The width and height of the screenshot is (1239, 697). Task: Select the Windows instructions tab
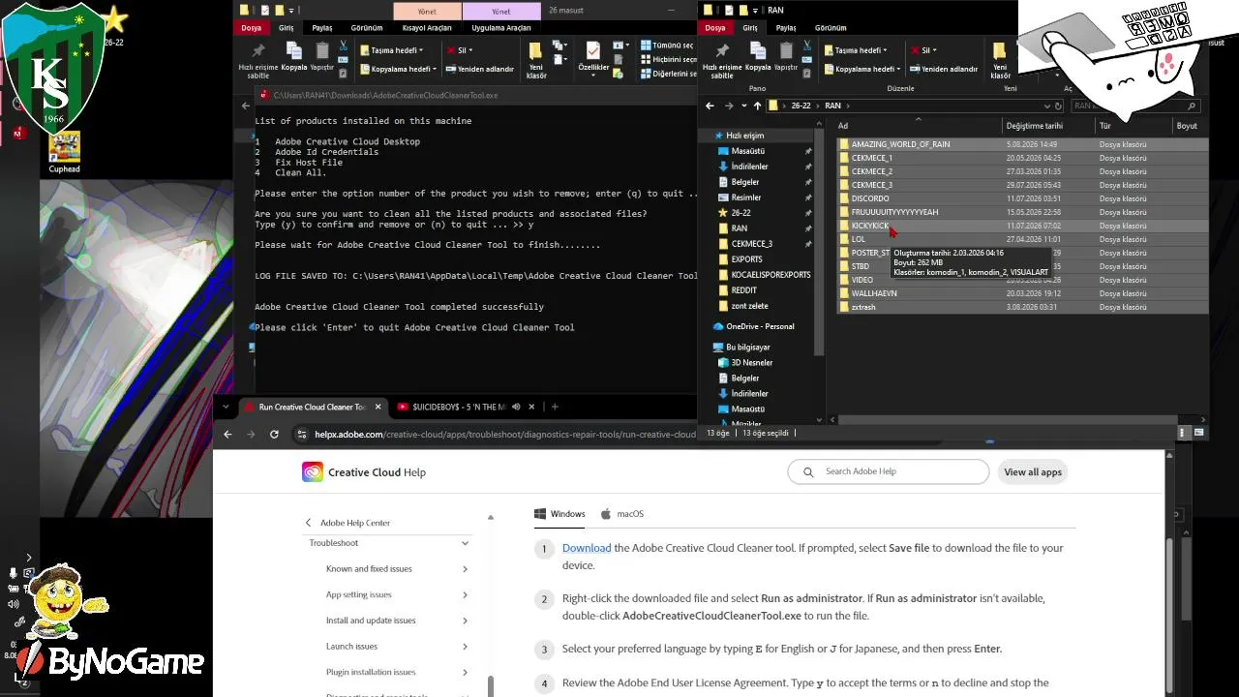point(559,514)
